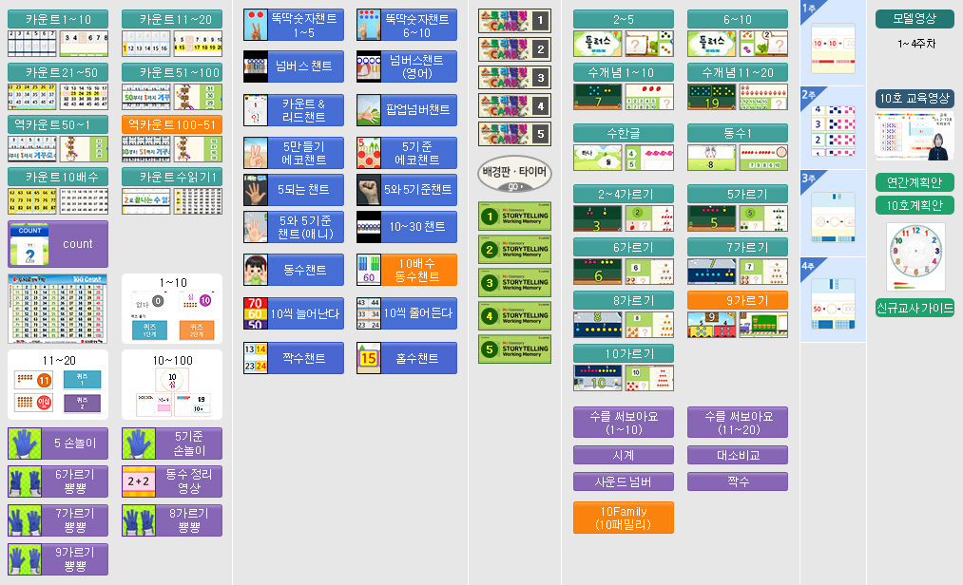Open the purple count activity tile
This screenshot has width=963, height=585.
tap(58, 244)
